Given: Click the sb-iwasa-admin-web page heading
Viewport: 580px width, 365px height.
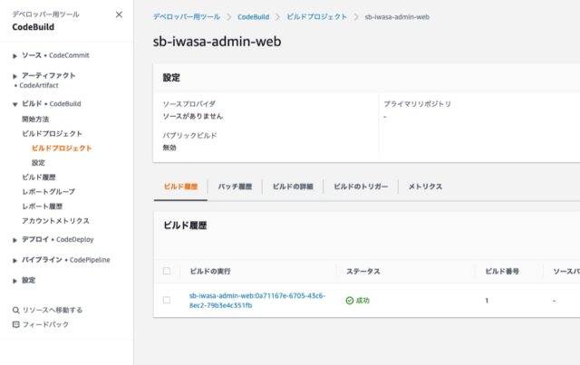Looking at the screenshot, I should click(217, 41).
